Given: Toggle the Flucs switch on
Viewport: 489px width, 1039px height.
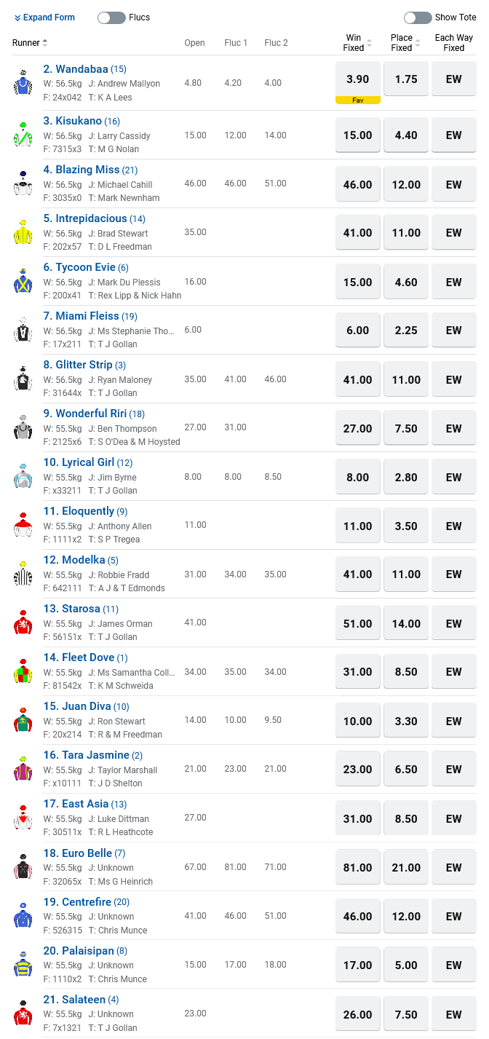Looking at the screenshot, I should [x=111, y=17].
